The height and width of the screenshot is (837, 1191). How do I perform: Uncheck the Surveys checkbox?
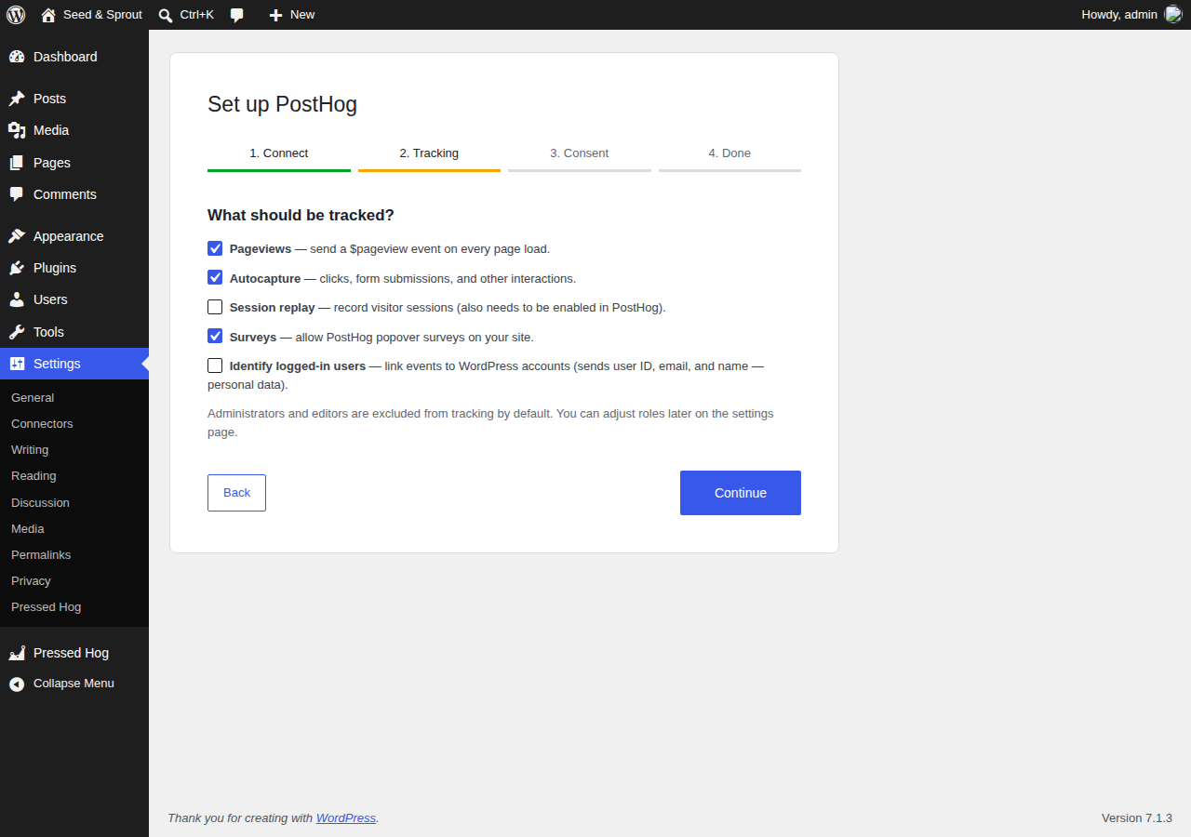point(215,336)
